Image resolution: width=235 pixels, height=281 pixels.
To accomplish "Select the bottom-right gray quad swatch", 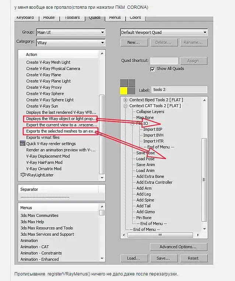I will click(x=131, y=91).
